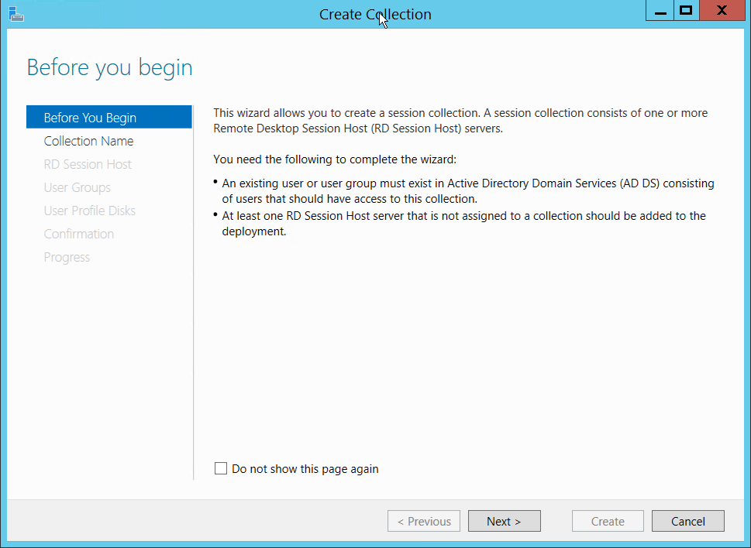Viewport: 751px width, 548px height.
Task: Choose User Profile Disks in the sidebar
Action: point(89,211)
